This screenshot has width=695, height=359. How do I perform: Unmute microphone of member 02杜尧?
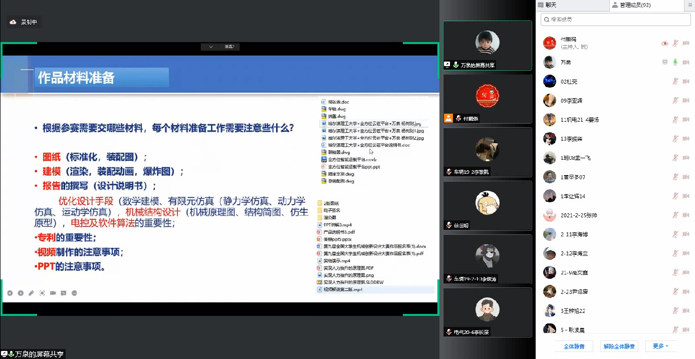(675, 81)
